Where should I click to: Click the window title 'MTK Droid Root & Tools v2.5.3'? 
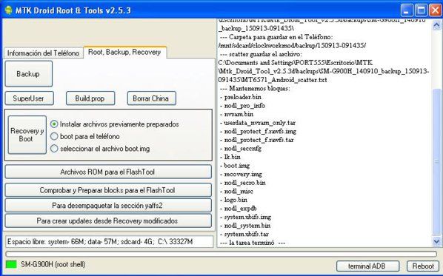[x=73, y=10]
